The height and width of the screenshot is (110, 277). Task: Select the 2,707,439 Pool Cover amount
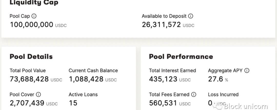coord(27,103)
